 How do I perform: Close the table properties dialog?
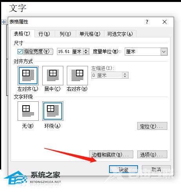[x=165, y=22]
